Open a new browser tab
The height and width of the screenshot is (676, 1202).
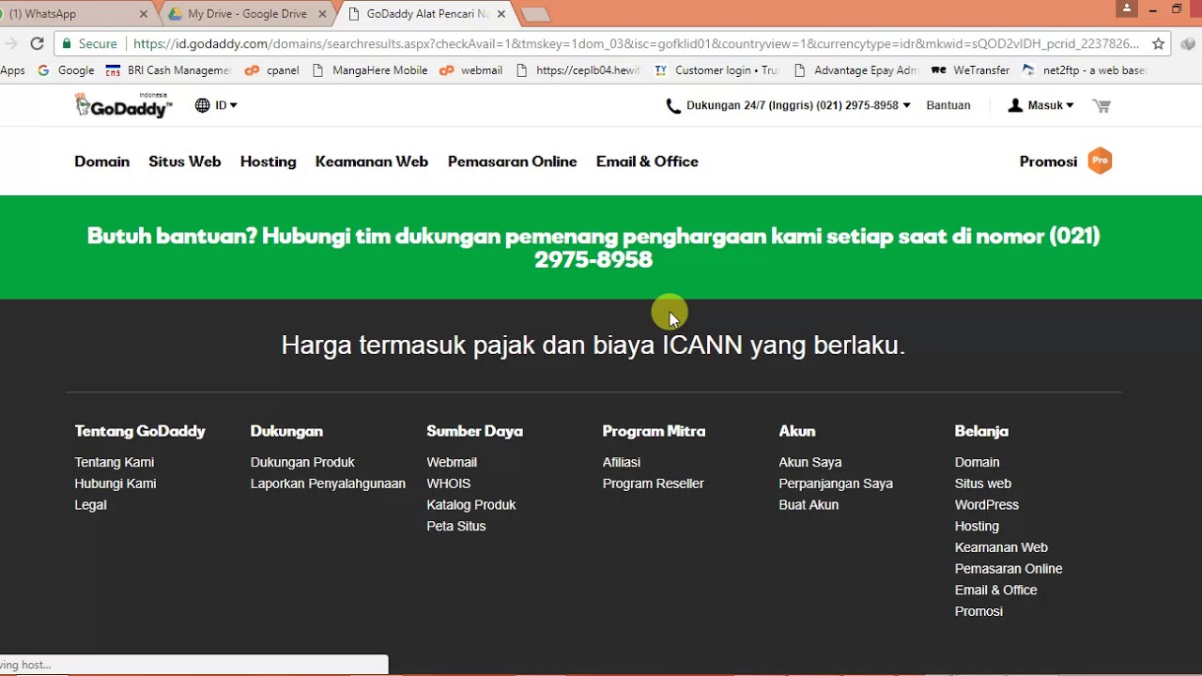pyautogui.click(x=534, y=14)
